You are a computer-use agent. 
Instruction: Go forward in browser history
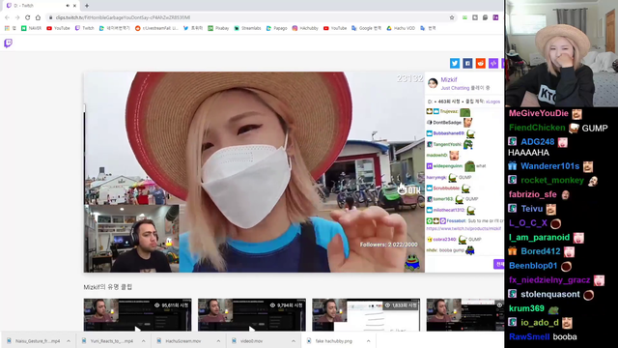[x=17, y=17]
